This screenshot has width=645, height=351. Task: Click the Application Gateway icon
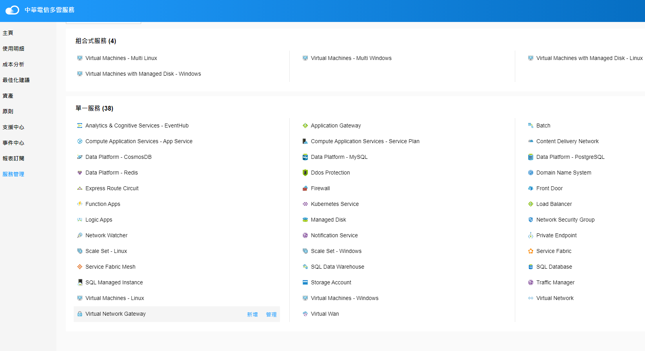(x=305, y=125)
